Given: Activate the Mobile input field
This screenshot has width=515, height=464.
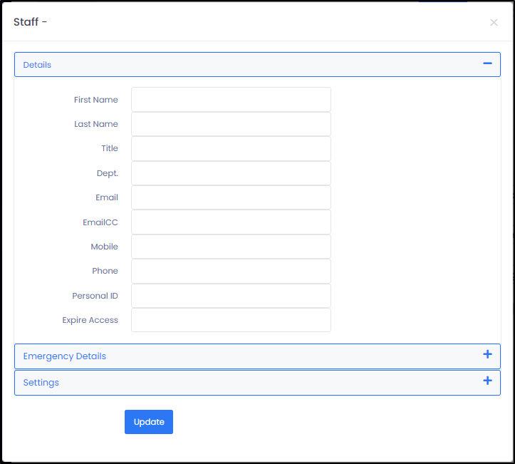Looking at the screenshot, I should tap(231, 247).
